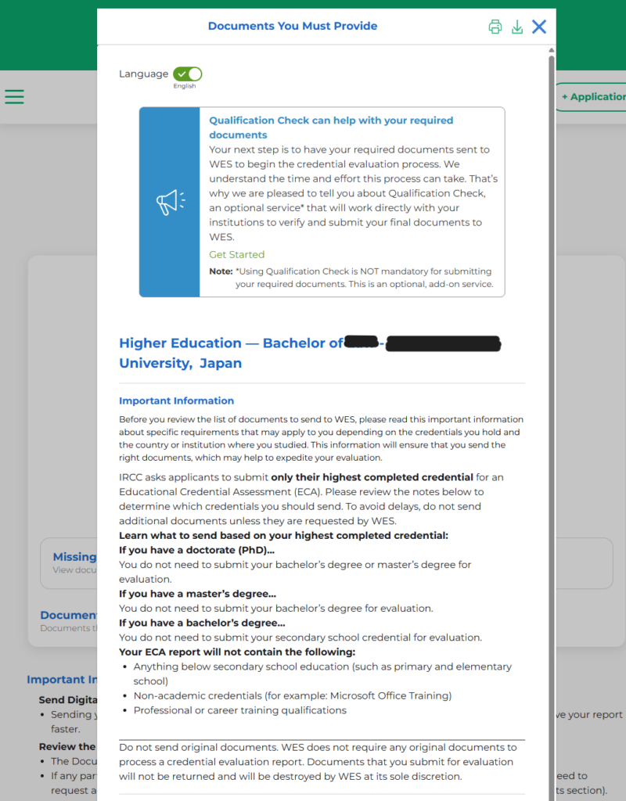Click the Important Information subheading
Viewport: 626px width, 801px height.
pyautogui.click(x=176, y=400)
